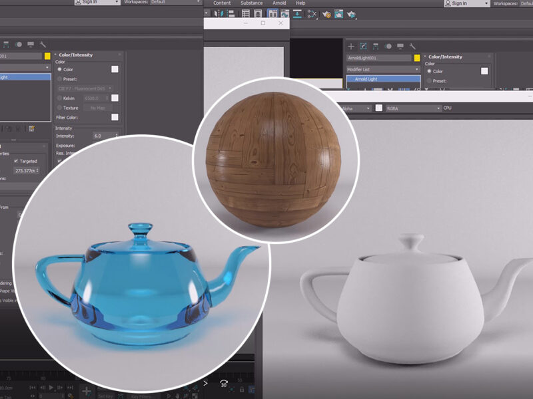Open the Substance menu

click(252, 3)
